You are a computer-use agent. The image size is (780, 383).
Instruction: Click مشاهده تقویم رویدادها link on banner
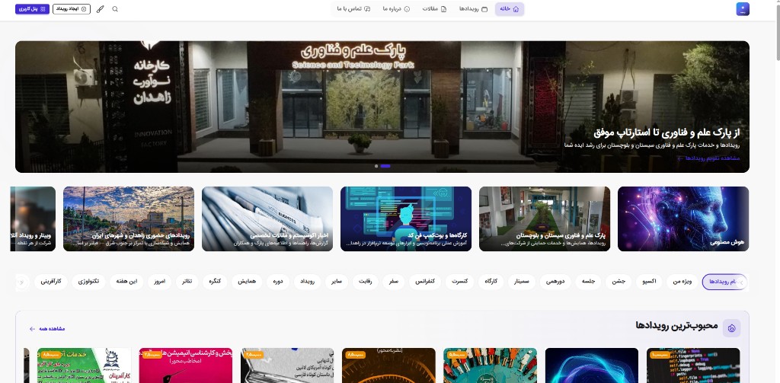point(708,158)
